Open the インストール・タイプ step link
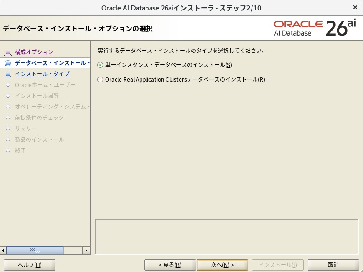Image resolution: width=363 pixels, height=272 pixels. (42, 74)
